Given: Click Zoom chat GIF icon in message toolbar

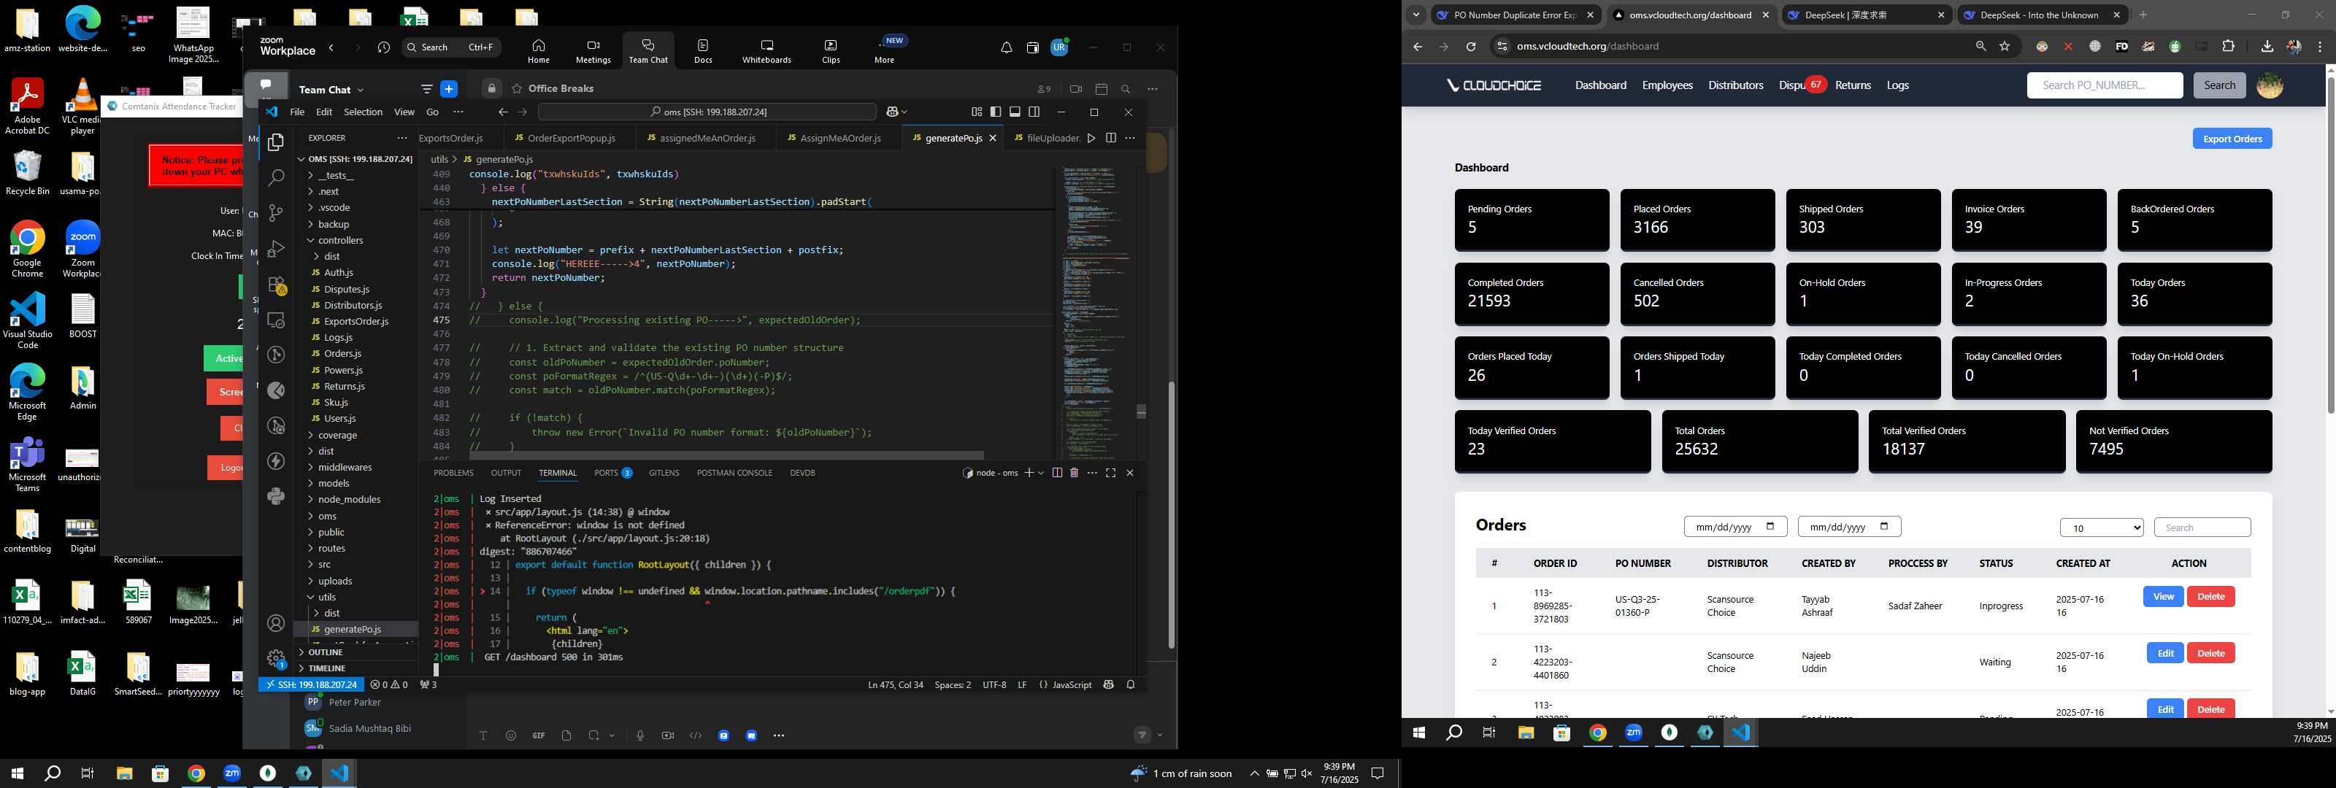Looking at the screenshot, I should click(539, 736).
